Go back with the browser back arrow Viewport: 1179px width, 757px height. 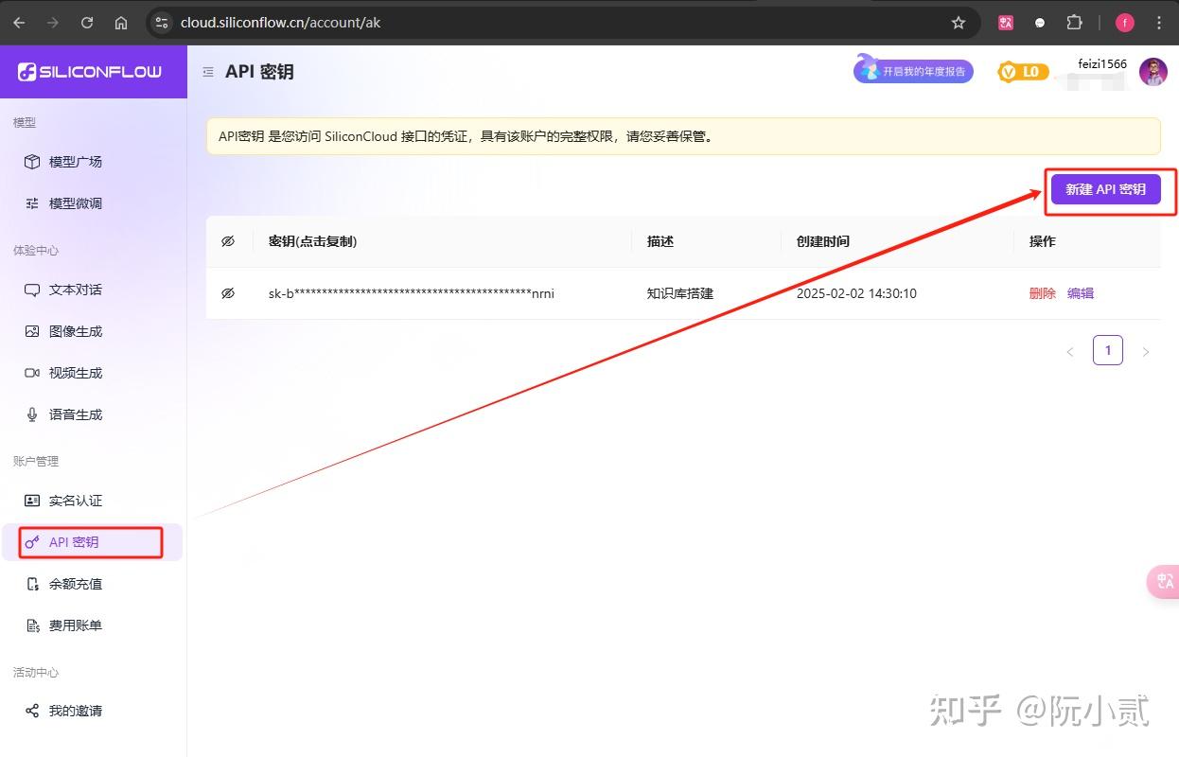pyautogui.click(x=19, y=23)
